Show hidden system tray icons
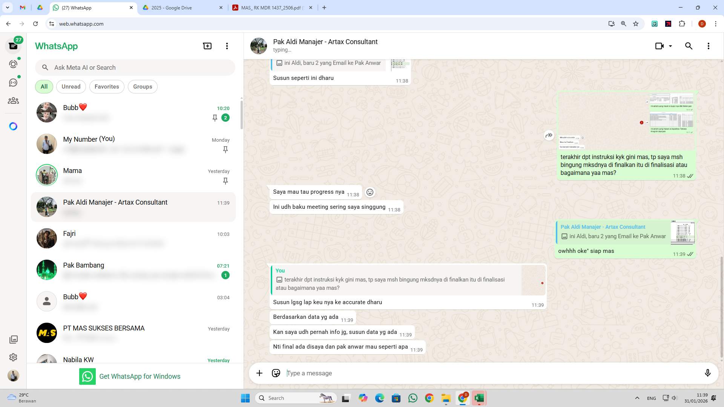The height and width of the screenshot is (407, 724). (637, 398)
